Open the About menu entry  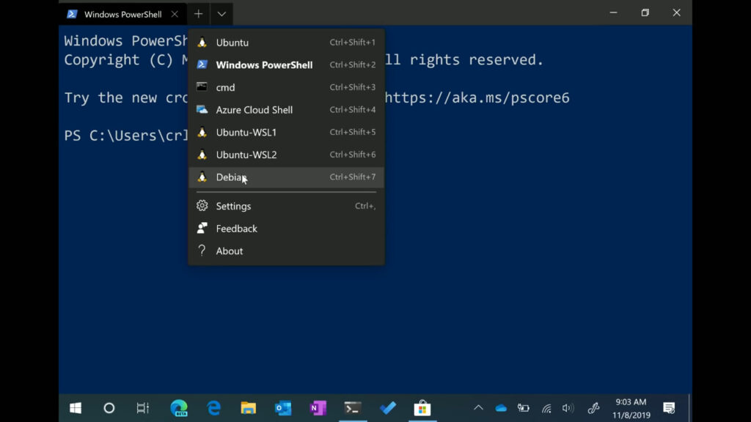287,251
